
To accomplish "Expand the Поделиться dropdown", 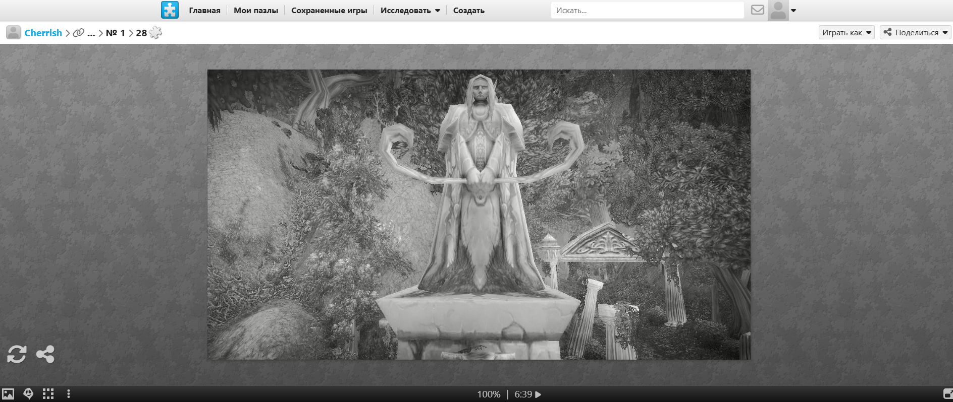I will coord(915,33).
